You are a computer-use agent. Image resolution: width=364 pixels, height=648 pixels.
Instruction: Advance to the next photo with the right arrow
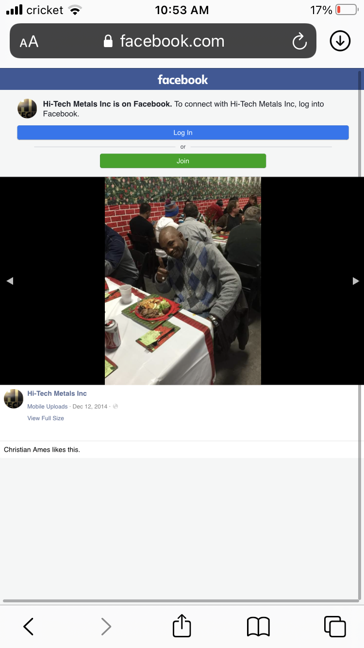click(356, 281)
